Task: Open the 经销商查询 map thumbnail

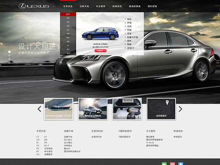Action: point(161,109)
